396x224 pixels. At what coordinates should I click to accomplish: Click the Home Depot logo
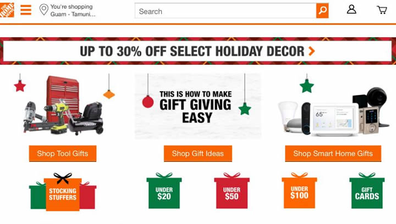7,9
